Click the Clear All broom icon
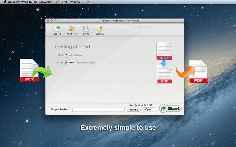236x147 pixels. 100,29
